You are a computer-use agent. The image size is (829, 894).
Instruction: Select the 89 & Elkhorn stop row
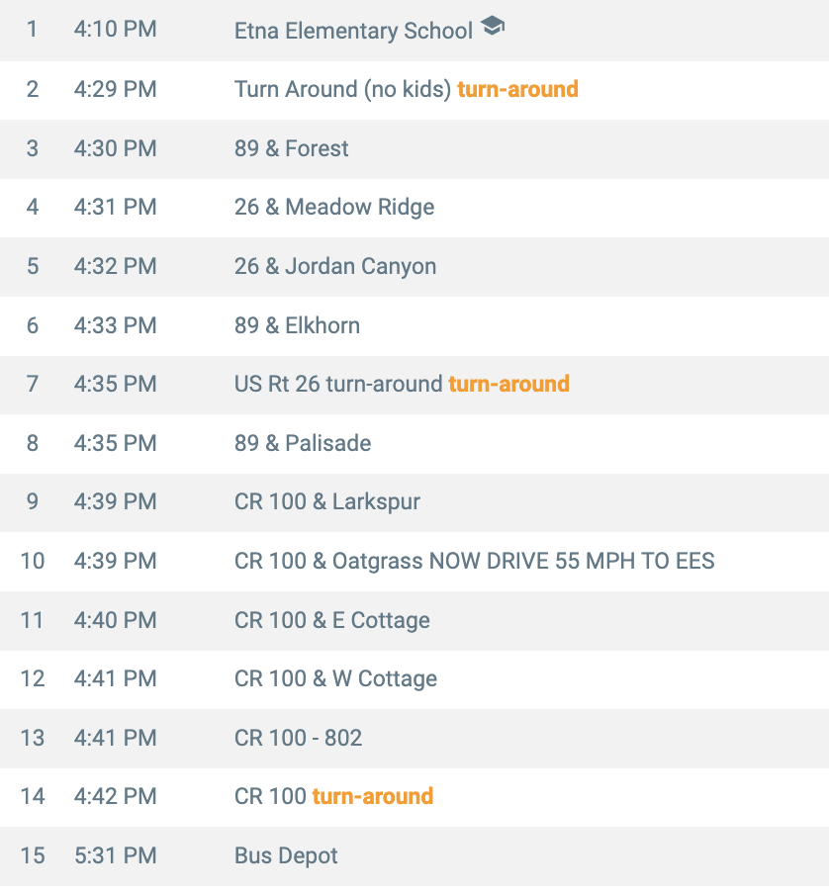click(297, 325)
